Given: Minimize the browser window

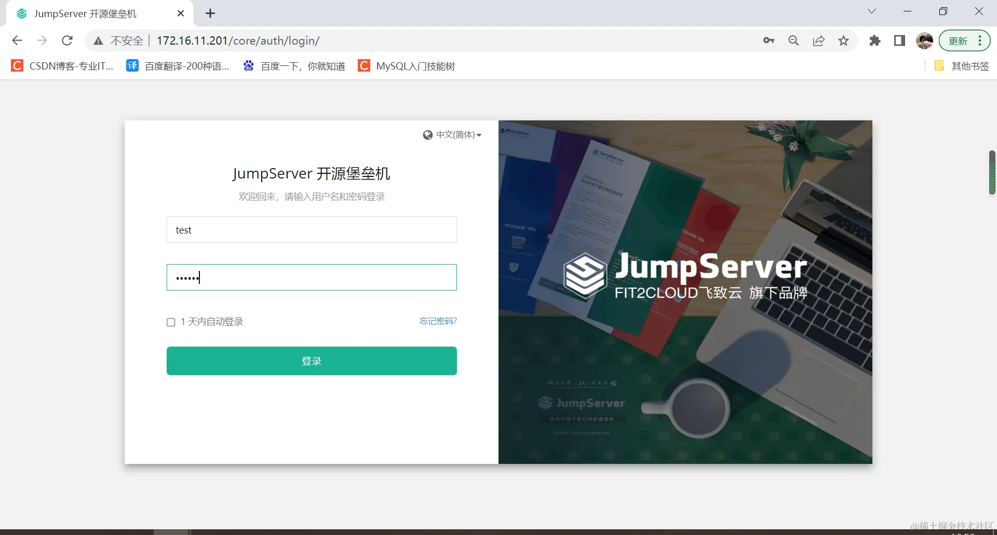Looking at the screenshot, I should click(x=907, y=11).
